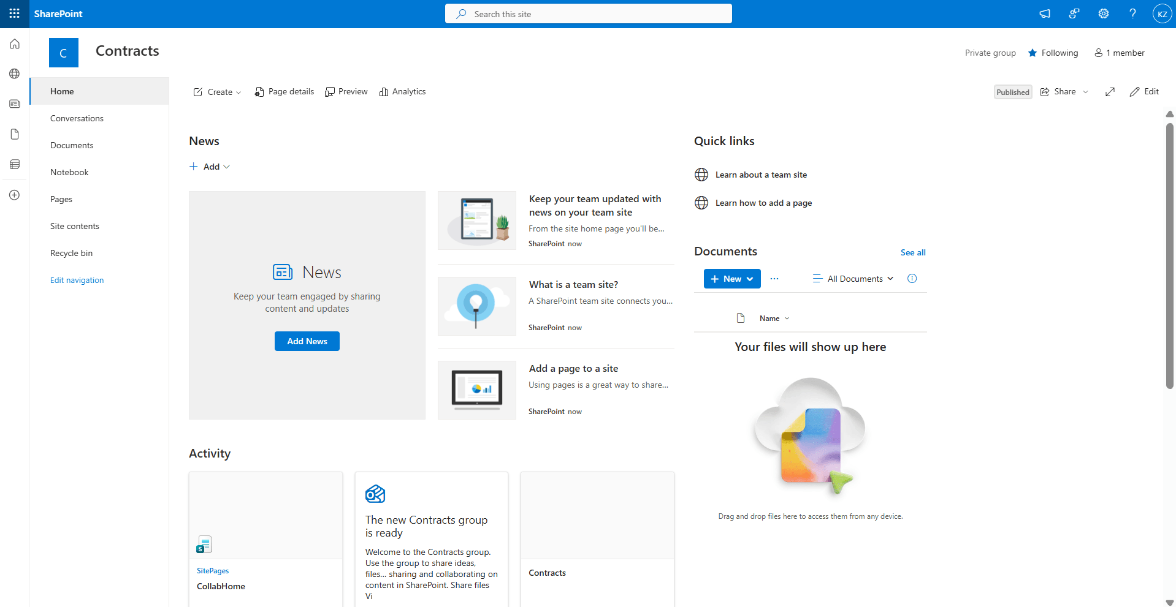This screenshot has height=607, width=1176.
Task: Open the CollabHome activity card
Action: (x=265, y=539)
